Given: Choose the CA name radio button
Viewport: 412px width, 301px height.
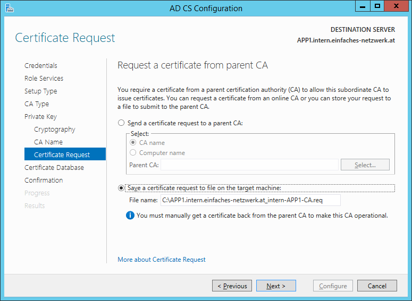Looking at the screenshot, I should [x=133, y=143].
